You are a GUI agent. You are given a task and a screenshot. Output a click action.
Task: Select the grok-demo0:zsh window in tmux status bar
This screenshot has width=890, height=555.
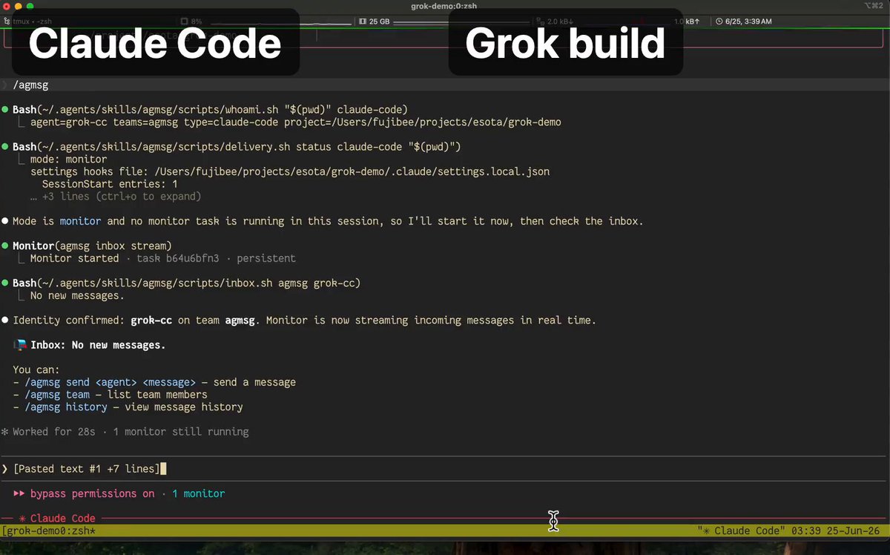[49, 531]
